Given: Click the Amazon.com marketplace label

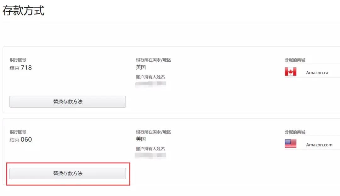Looking at the screenshot, I should pos(319,145).
